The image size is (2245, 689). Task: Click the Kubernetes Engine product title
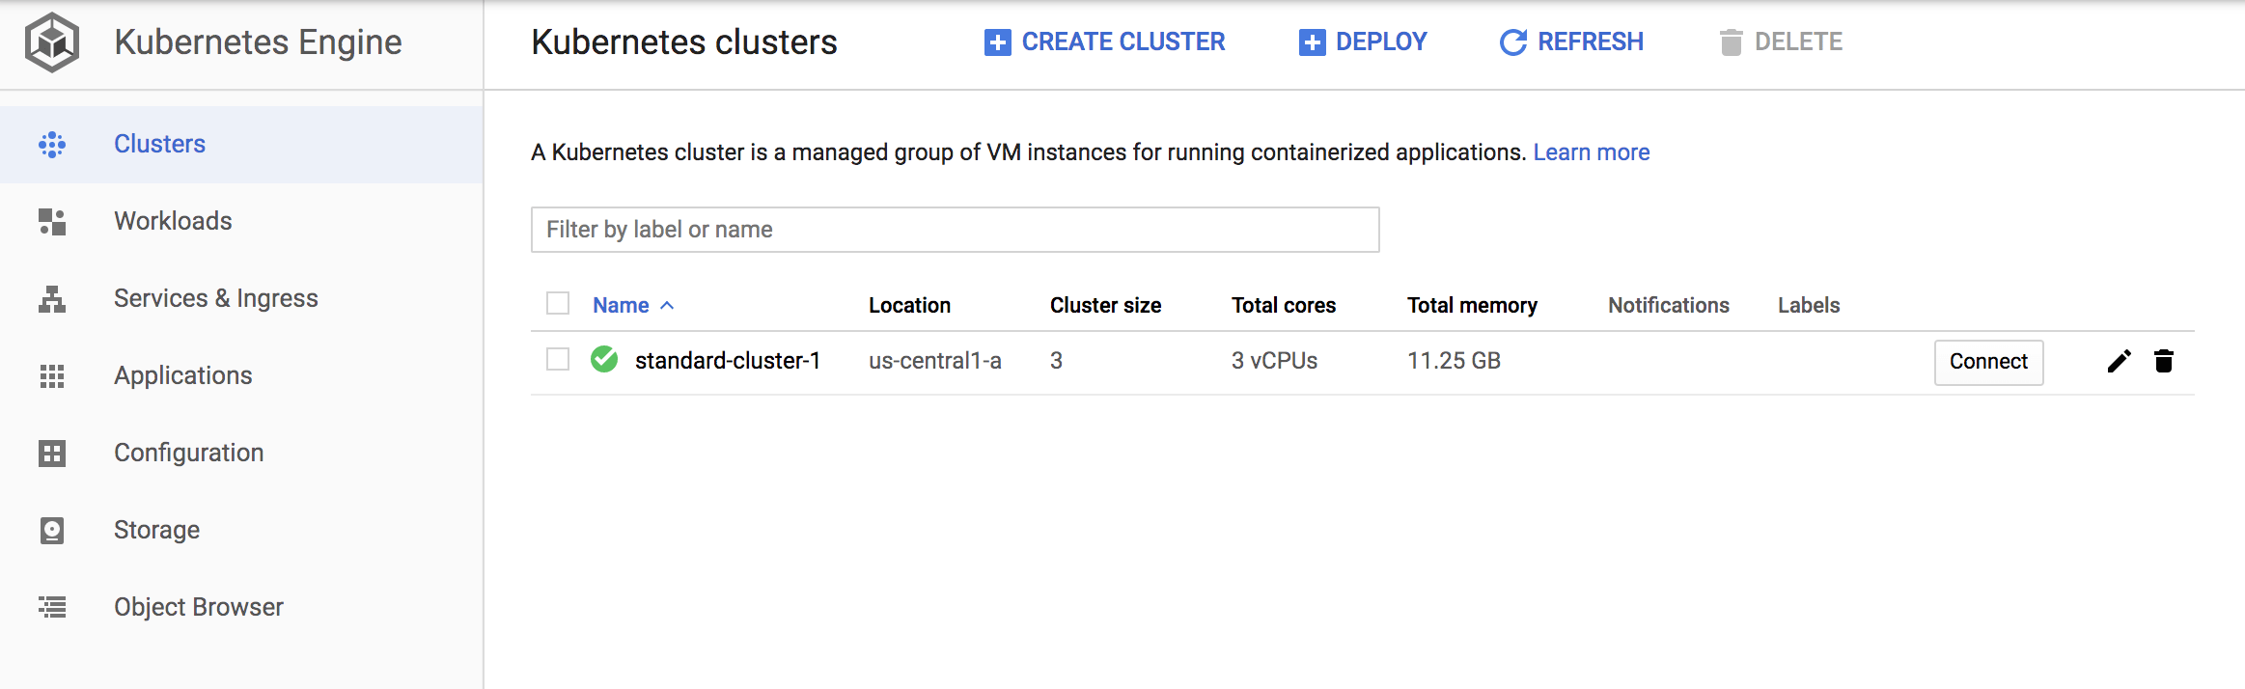258,42
